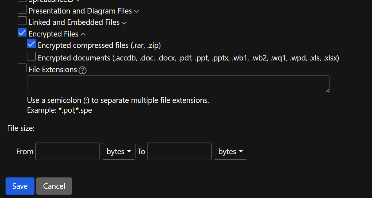Screen dimensions: 372x198
Task: Uncheck the Encrypted Files checkbox
Action: click(22, 32)
